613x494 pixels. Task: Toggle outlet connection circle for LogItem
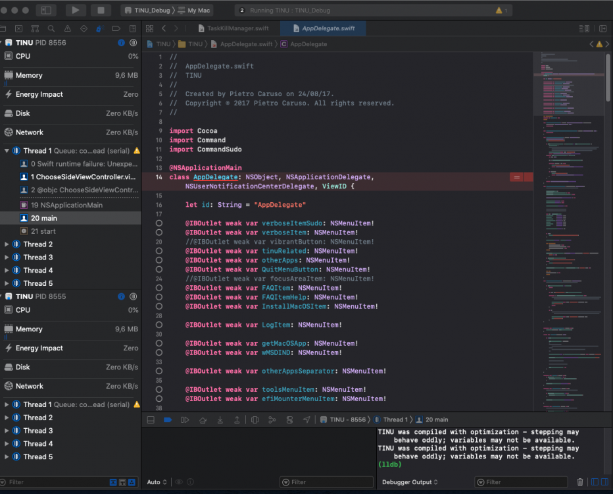coord(159,325)
